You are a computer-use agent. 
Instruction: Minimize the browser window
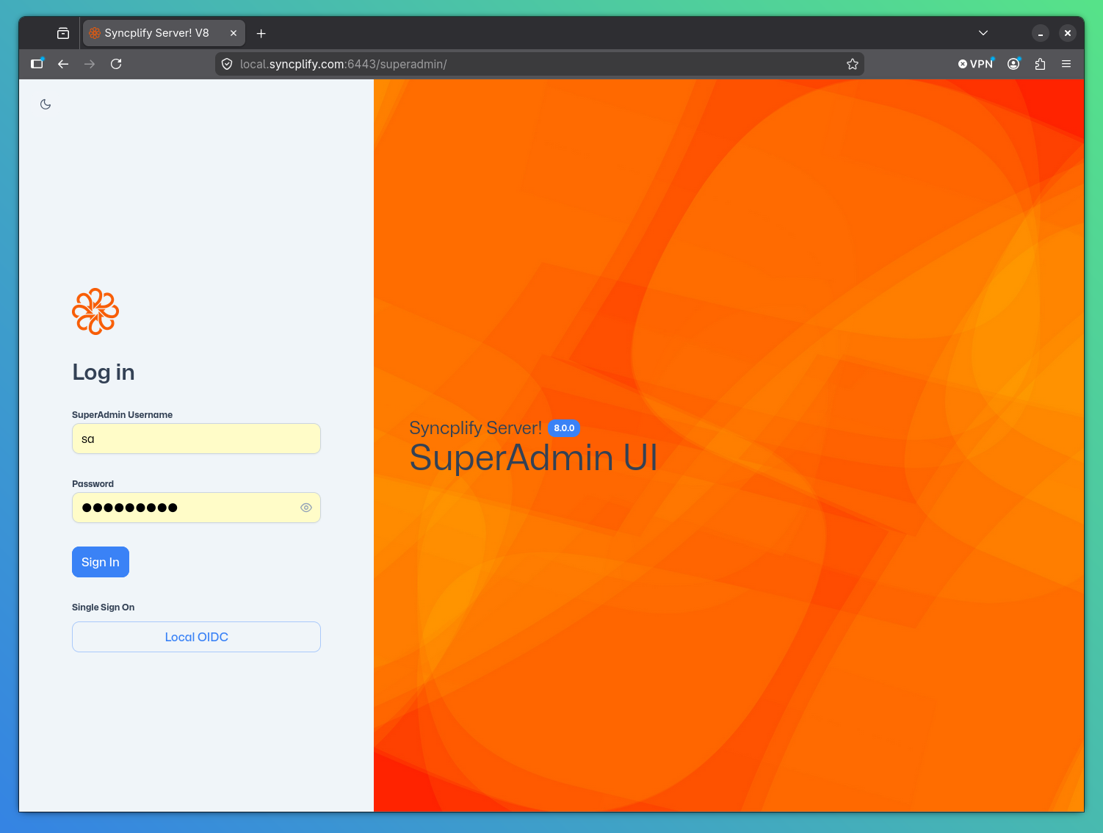pos(1041,33)
